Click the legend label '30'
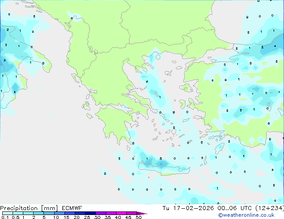Screen dimensions: 284x219 98,217
